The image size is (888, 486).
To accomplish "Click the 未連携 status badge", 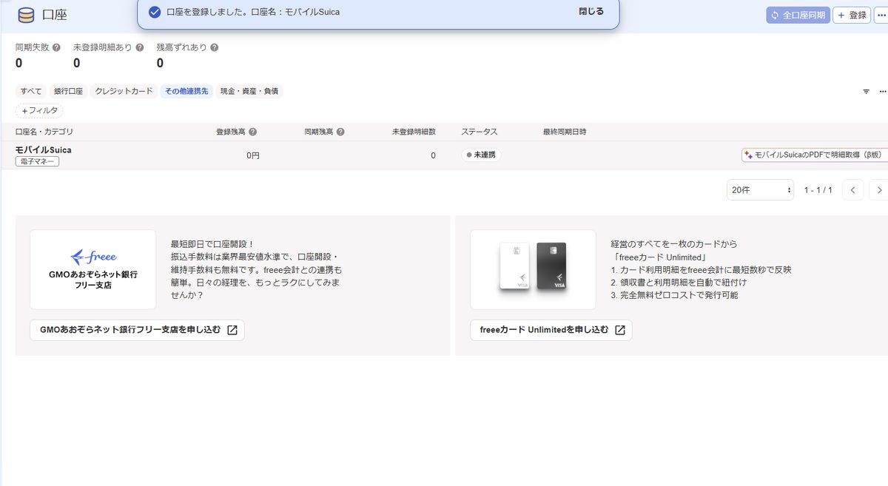I will (x=481, y=155).
